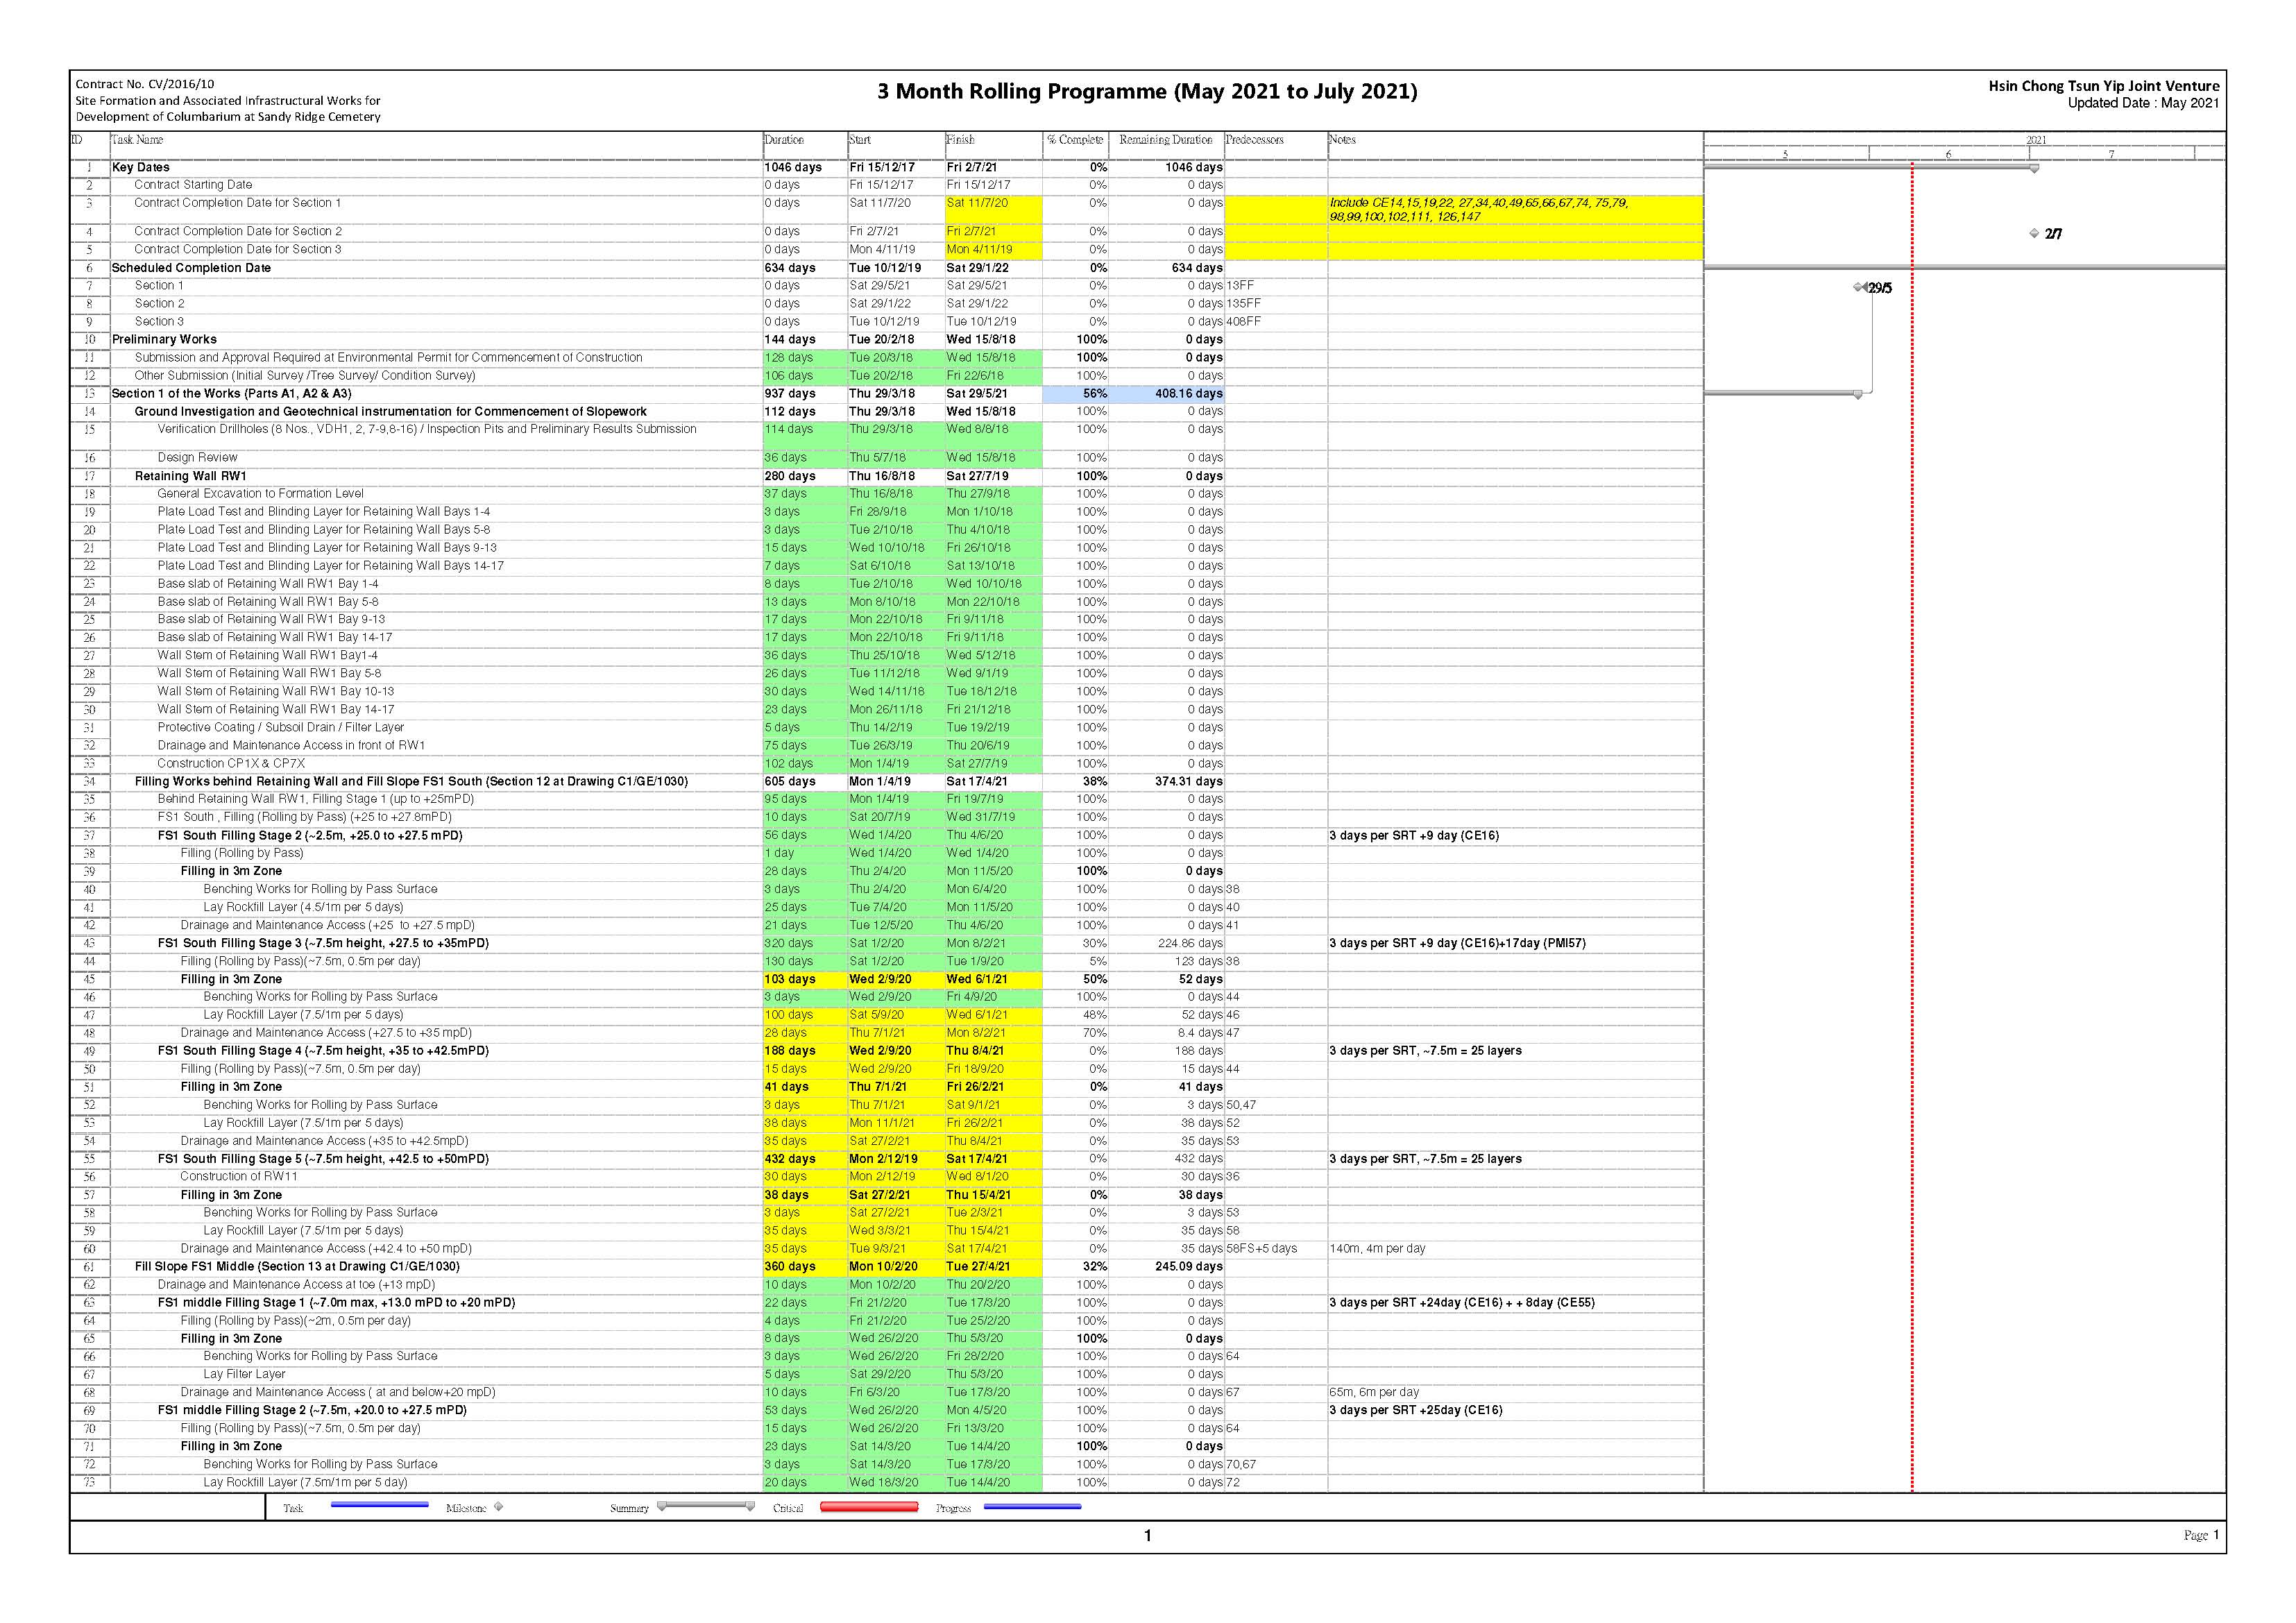The image size is (2296, 1623).
Task: Select the "Construction of RW11" task
Action: tap(239, 1177)
